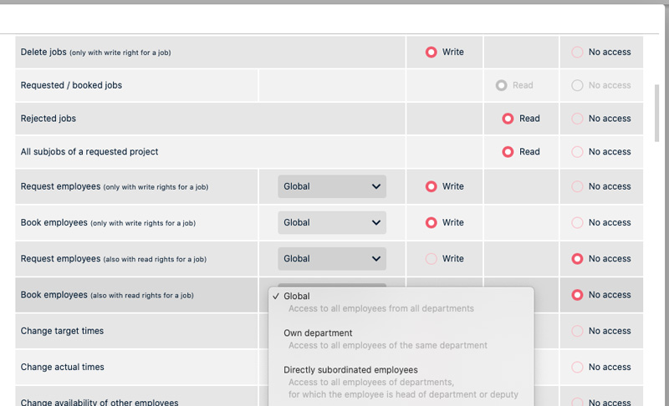The height and width of the screenshot is (406, 669).
Task: Select Write for Delete jobs
Action: pos(432,52)
